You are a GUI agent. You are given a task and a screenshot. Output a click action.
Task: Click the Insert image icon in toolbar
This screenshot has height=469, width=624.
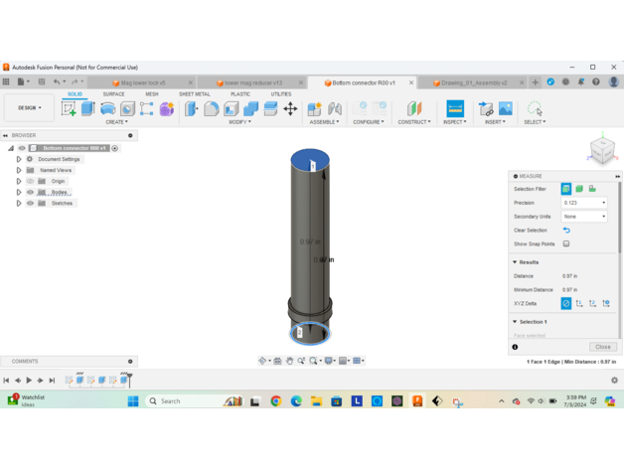[x=506, y=108]
